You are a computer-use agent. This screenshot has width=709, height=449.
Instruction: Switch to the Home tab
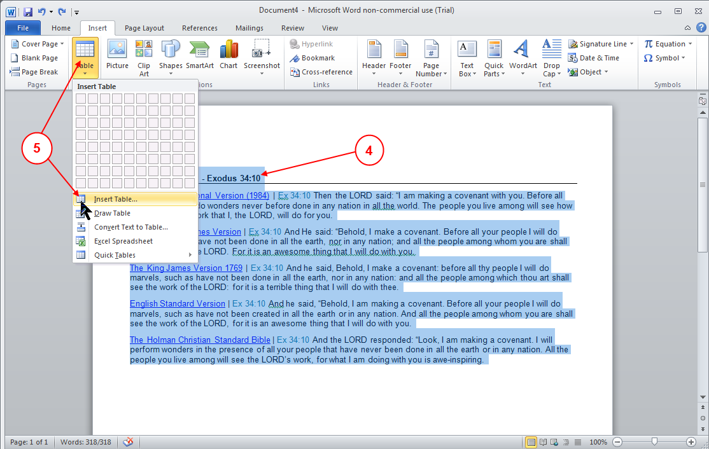tap(61, 28)
